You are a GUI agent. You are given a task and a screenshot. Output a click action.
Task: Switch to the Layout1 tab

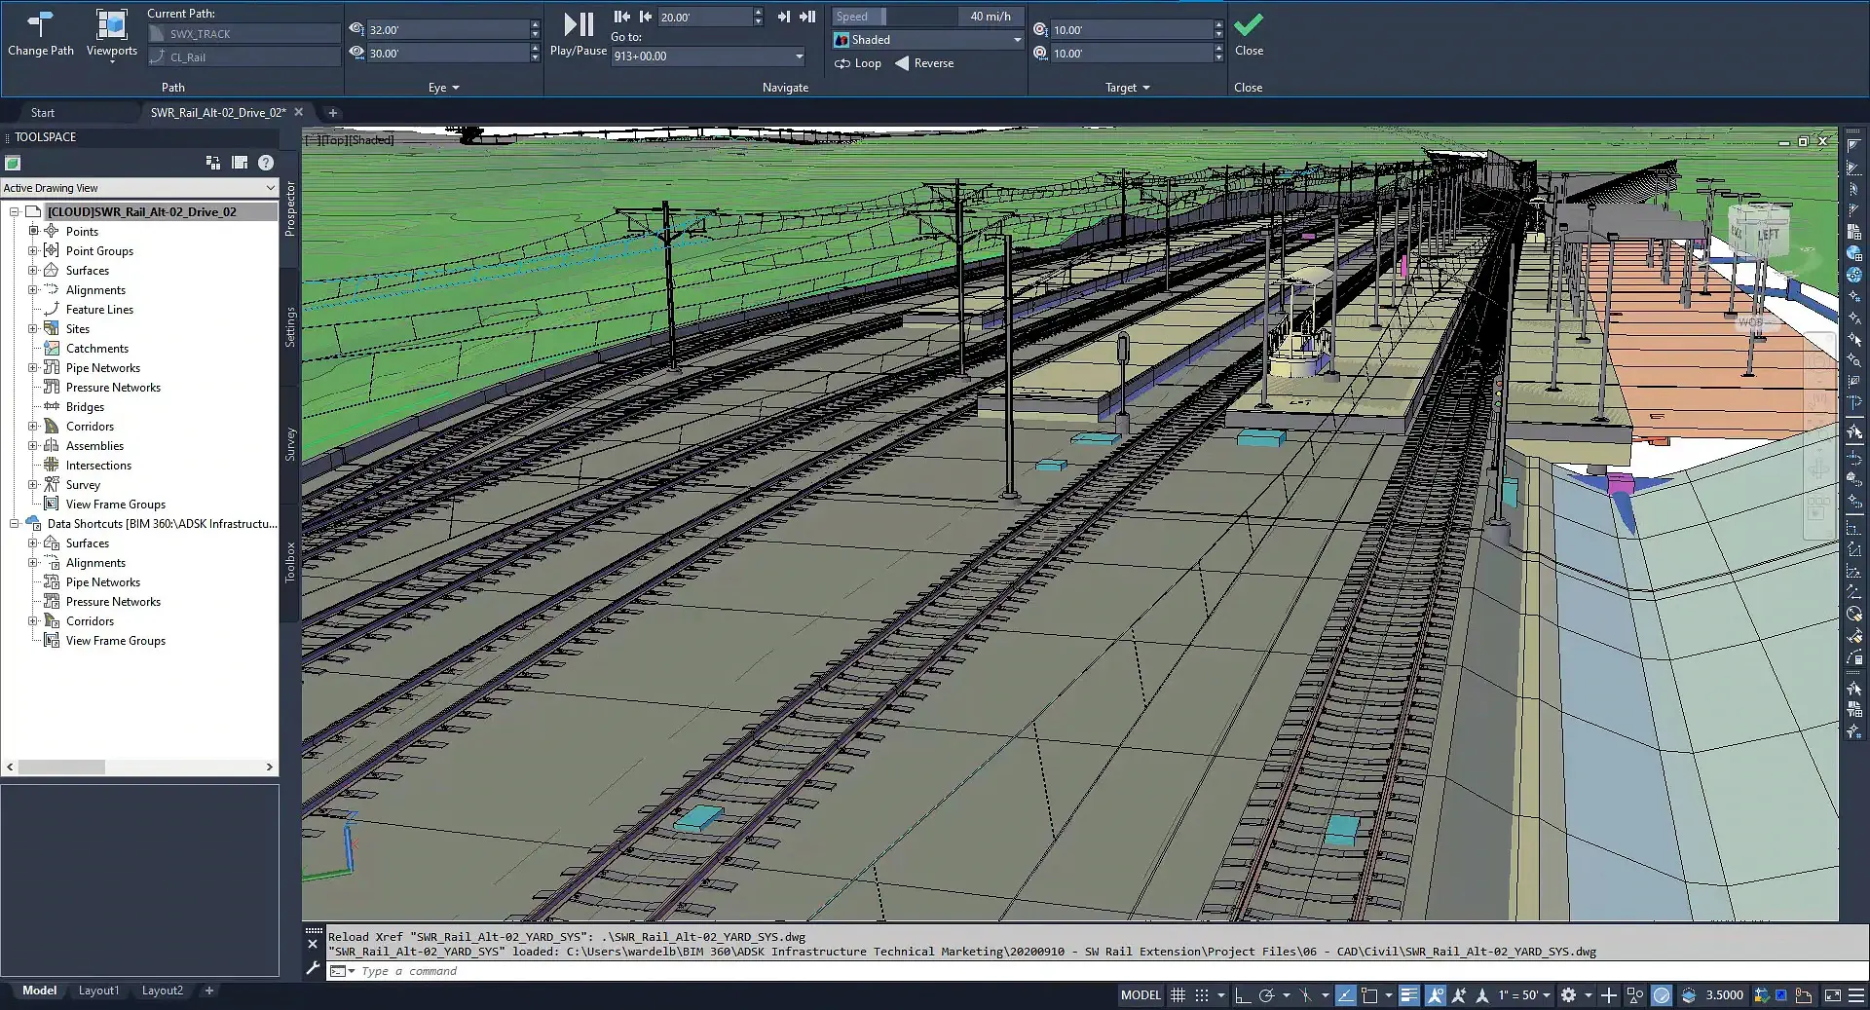click(x=98, y=991)
